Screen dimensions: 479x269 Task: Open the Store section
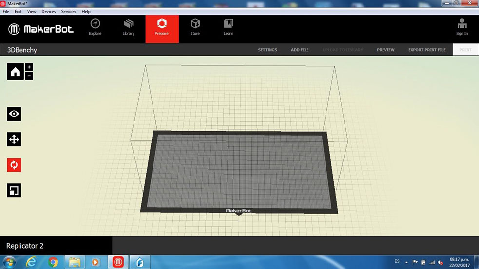coord(195,27)
